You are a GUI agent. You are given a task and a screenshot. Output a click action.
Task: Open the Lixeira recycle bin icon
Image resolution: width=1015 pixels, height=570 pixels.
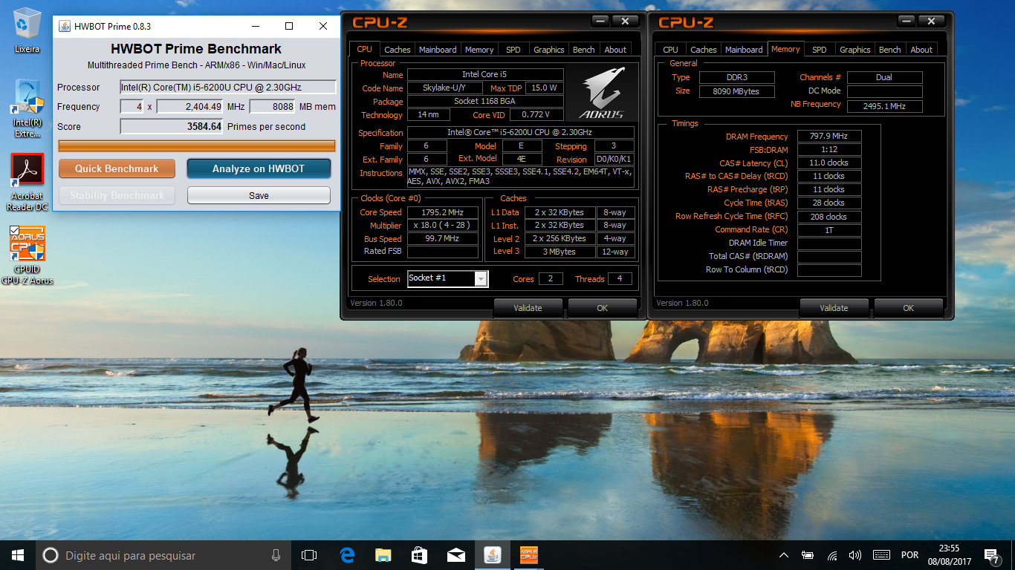pos(27,30)
